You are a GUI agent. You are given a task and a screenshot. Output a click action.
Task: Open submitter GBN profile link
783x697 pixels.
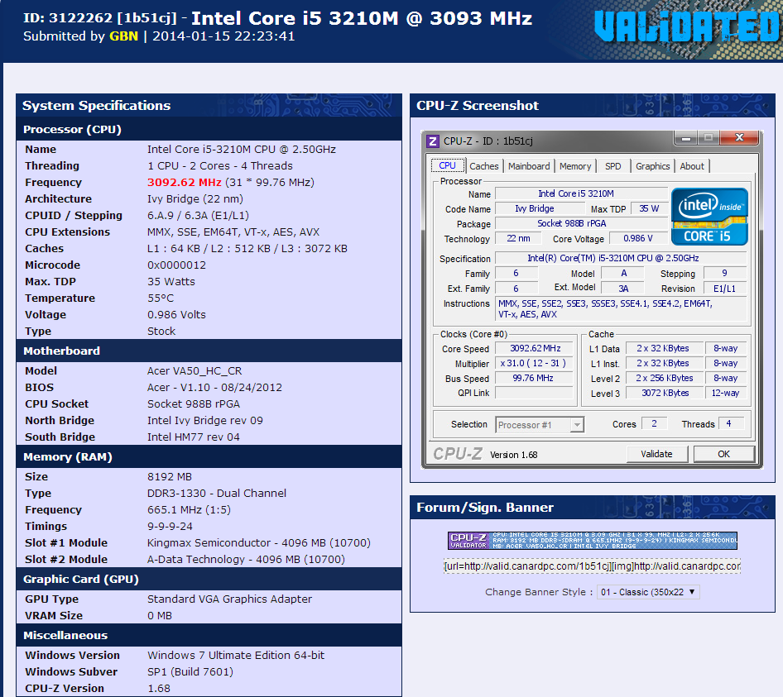[123, 36]
